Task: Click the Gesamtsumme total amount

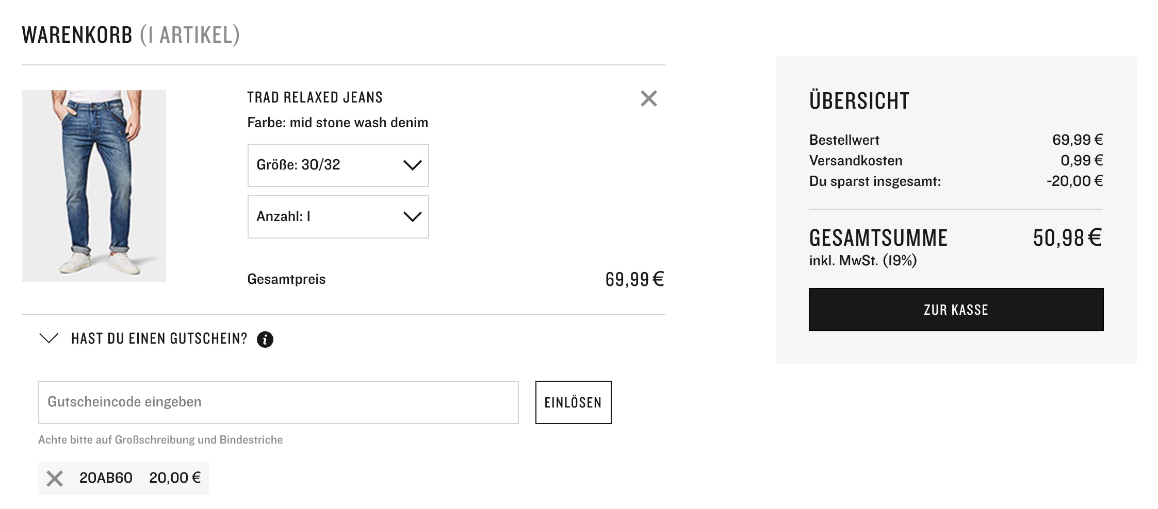Action: pos(1067,238)
